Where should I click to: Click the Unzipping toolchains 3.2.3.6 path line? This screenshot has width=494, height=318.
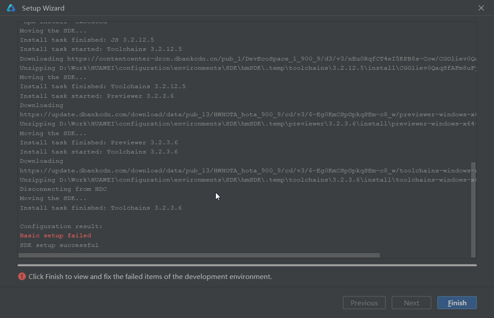pos(248,180)
